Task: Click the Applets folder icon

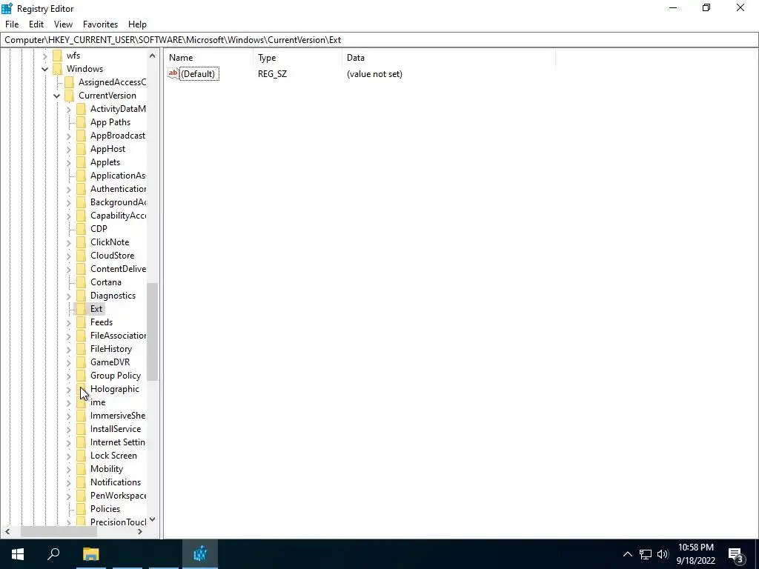Action: coord(82,162)
